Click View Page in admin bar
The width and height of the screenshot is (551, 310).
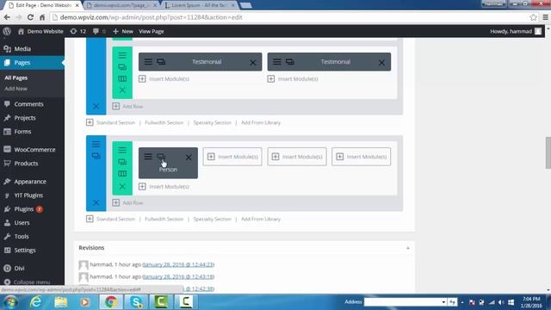[x=152, y=31]
